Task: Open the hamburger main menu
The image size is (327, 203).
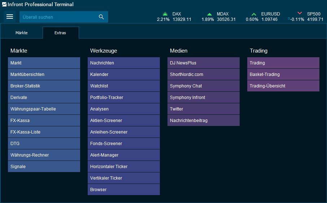Action: 10,17
